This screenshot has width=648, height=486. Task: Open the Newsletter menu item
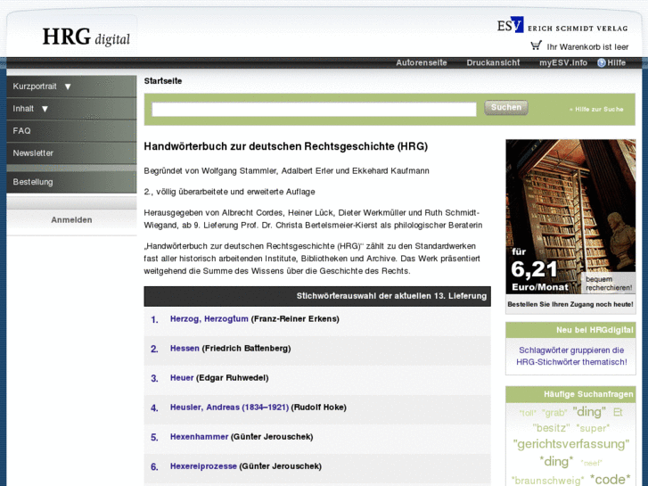(71, 153)
